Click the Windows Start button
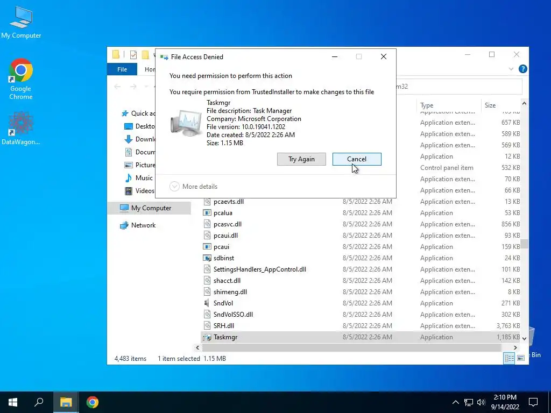This screenshot has height=413, width=551. pyautogui.click(x=13, y=402)
